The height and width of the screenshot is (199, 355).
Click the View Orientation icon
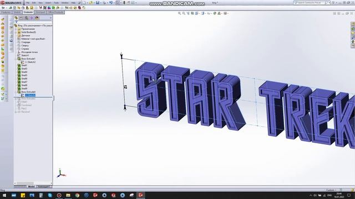[x=197, y=13]
